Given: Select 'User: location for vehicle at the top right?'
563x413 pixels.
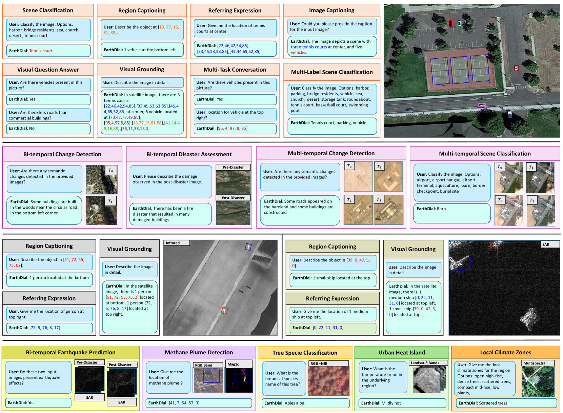Looking at the screenshot, I should 235,115.
